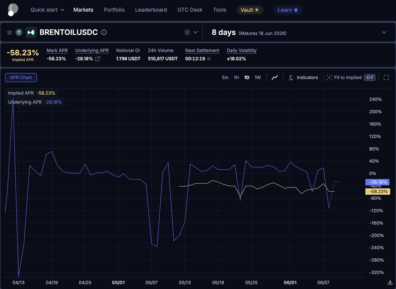Select the 1D chart interval
396x289 pixels.
(x=247, y=78)
